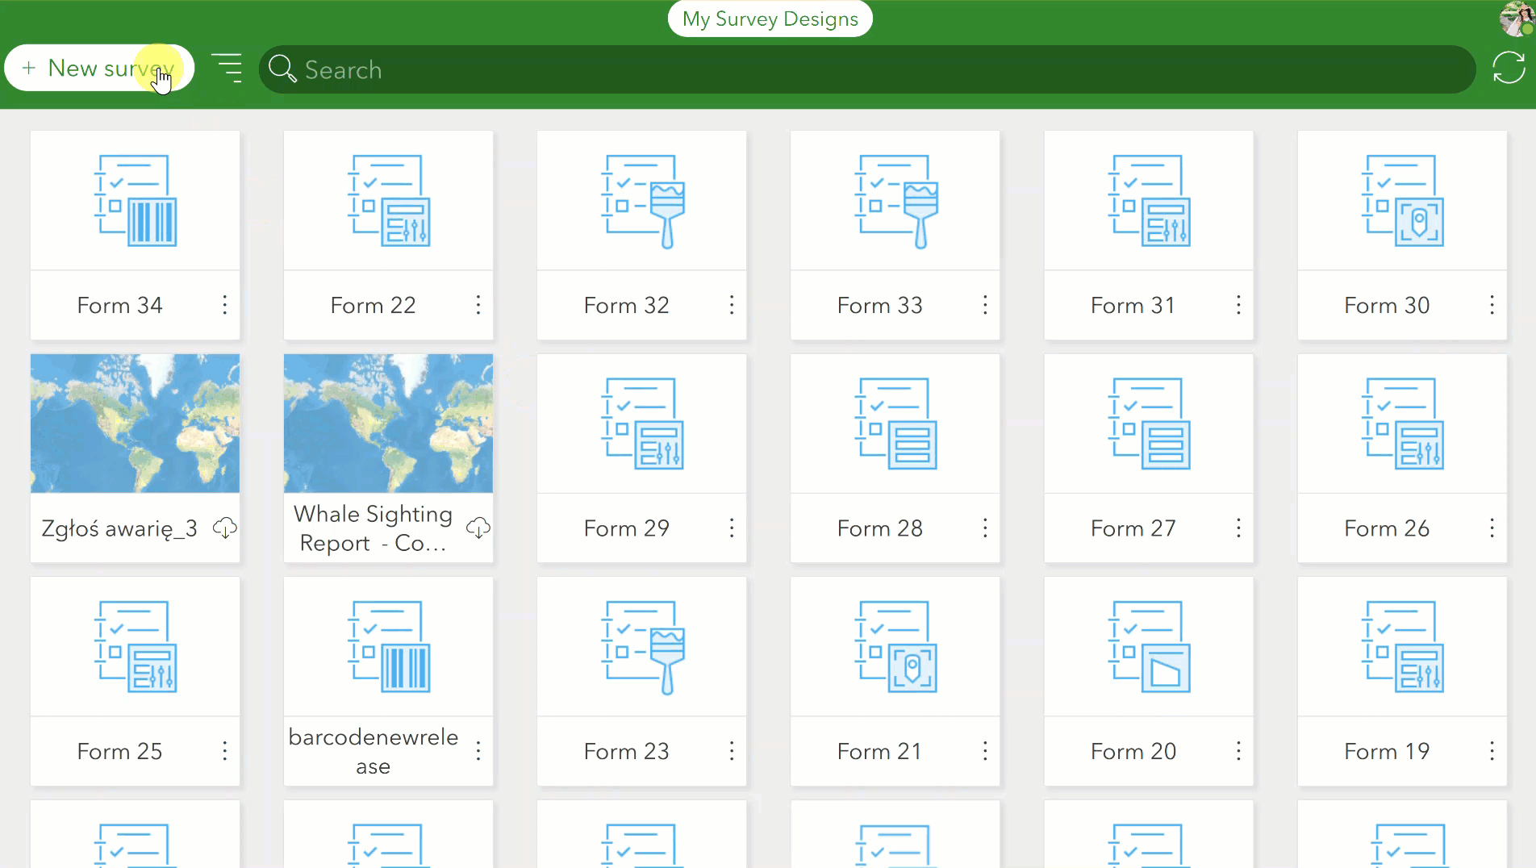Image resolution: width=1536 pixels, height=868 pixels.
Task: Click the Form 34 label
Action: (x=119, y=305)
